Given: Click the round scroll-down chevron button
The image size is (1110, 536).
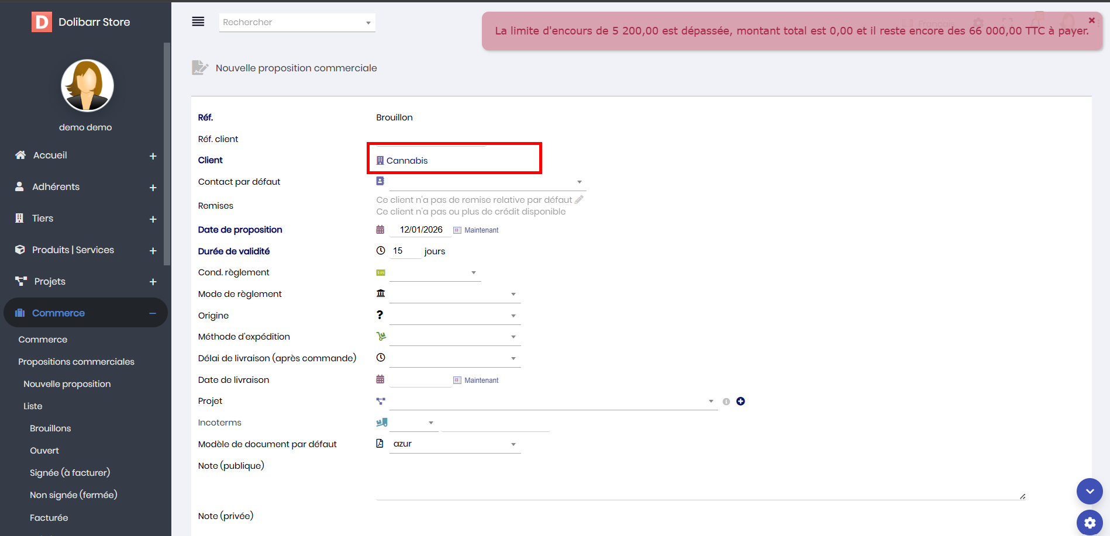Looking at the screenshot, I should [x=1090, y=492].
